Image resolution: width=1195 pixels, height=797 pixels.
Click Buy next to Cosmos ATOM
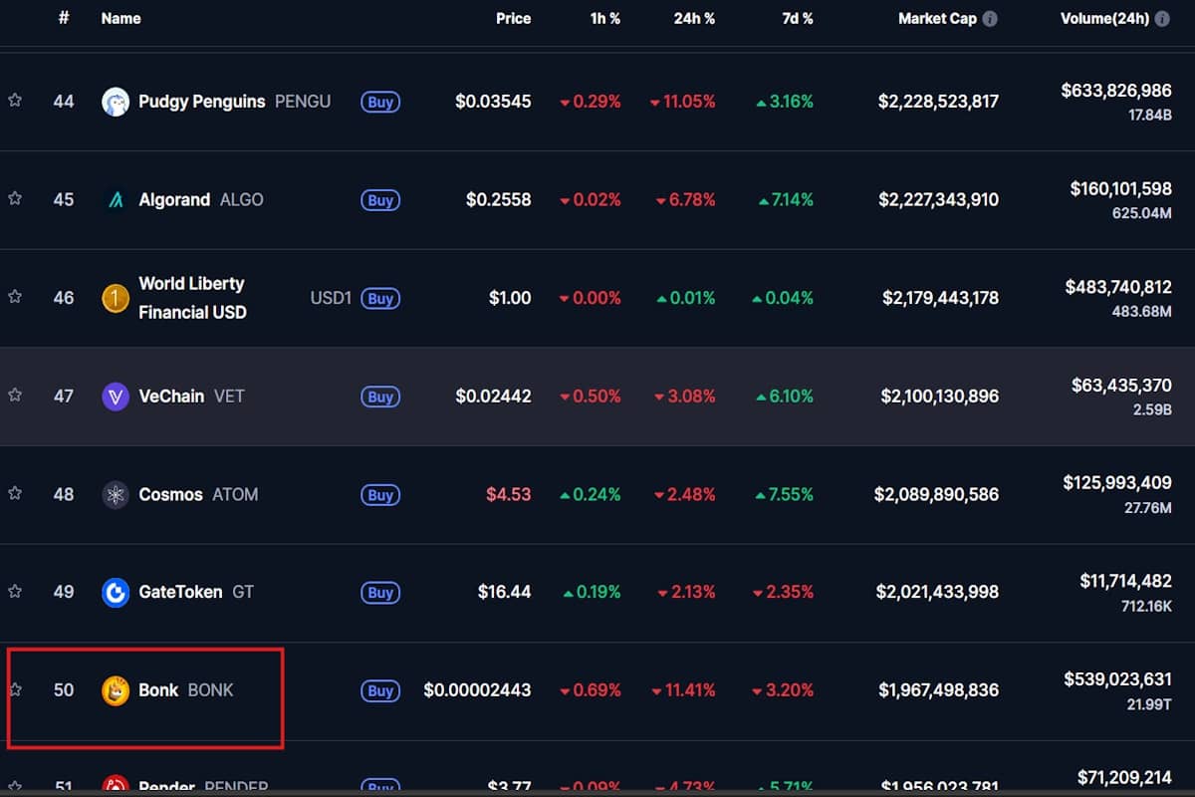coord(380,495)
